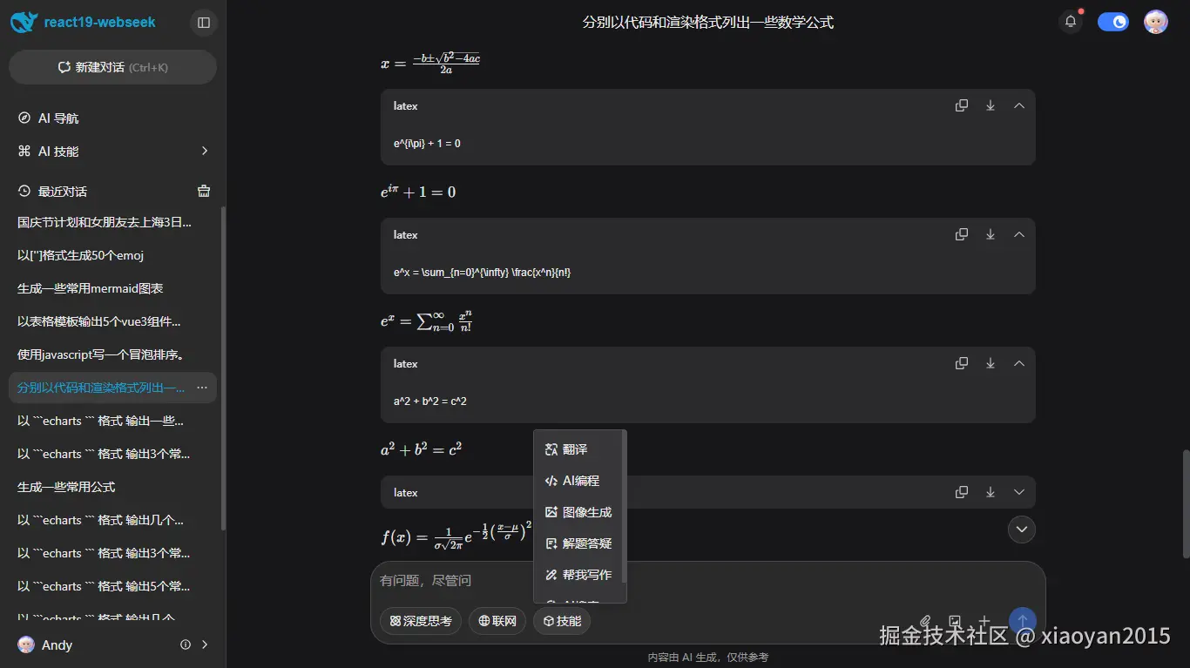1190x668 pixels.
Task: Open AI 导航 in the sidebar
Action: 112,118
